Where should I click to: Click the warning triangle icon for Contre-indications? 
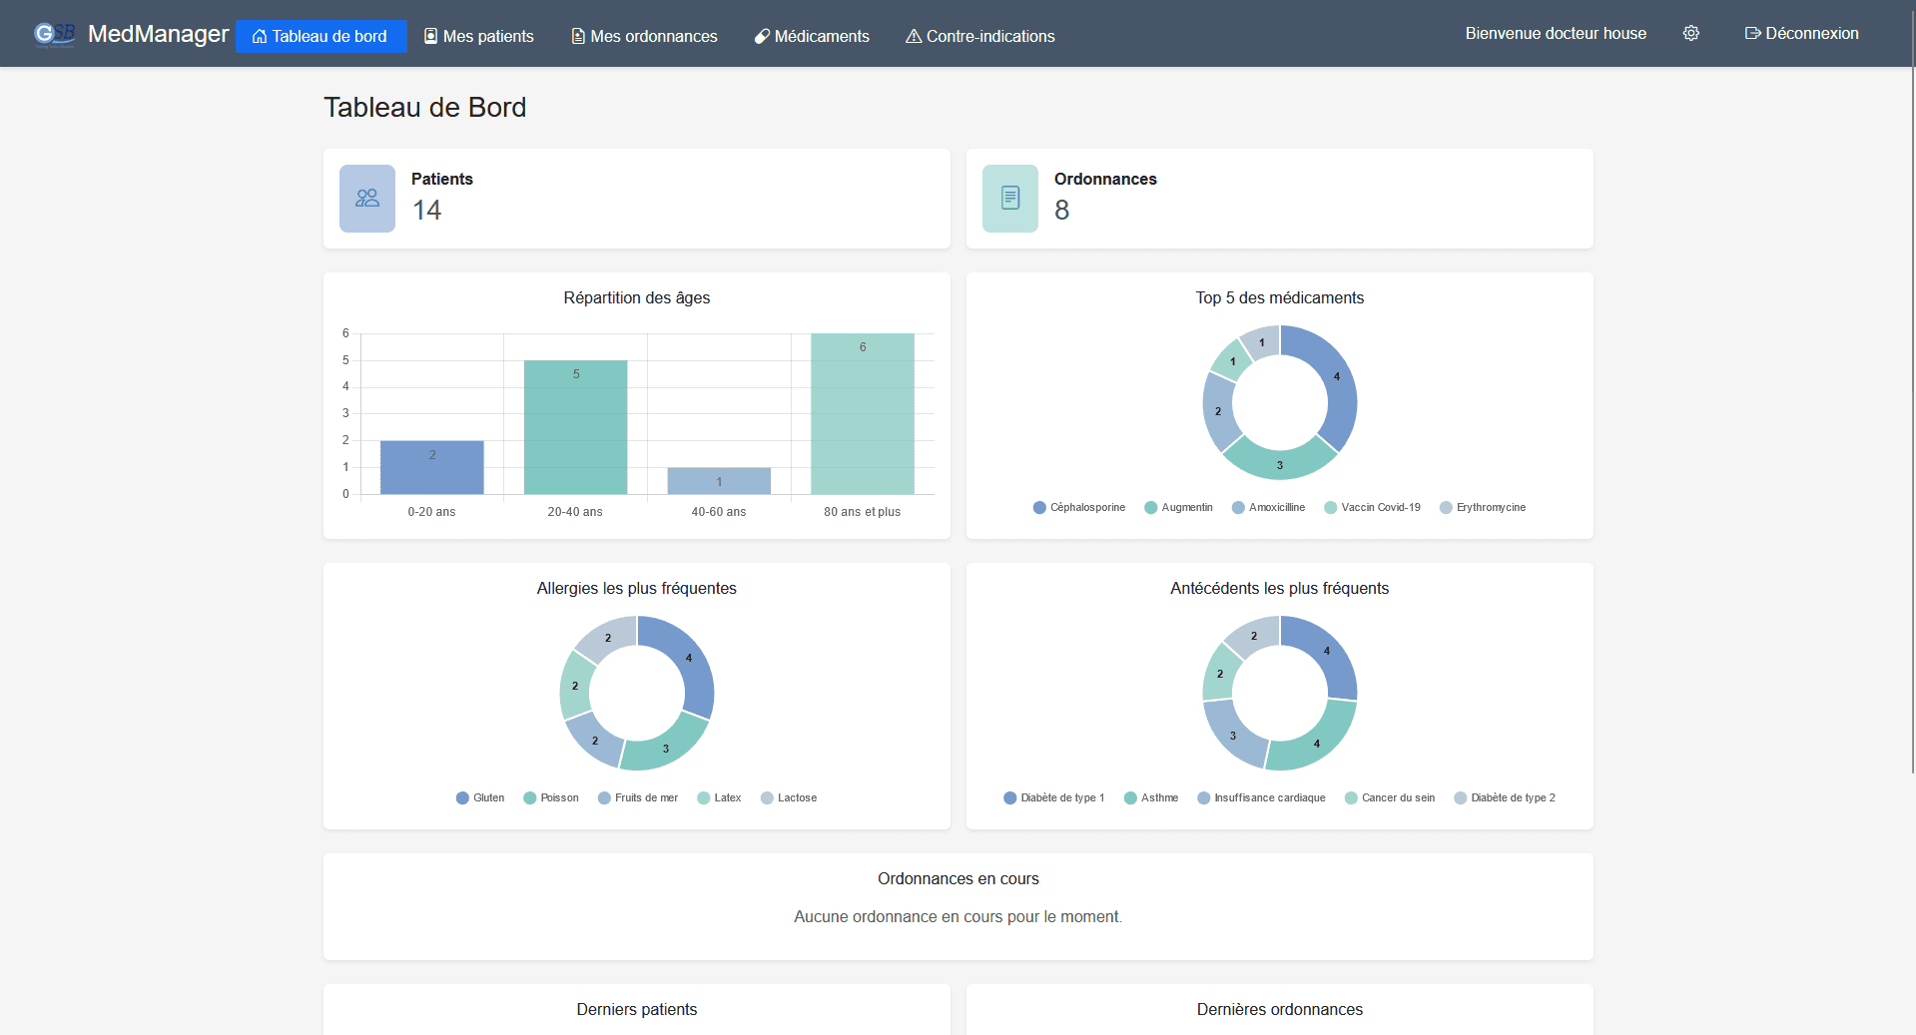pos(913,37)
